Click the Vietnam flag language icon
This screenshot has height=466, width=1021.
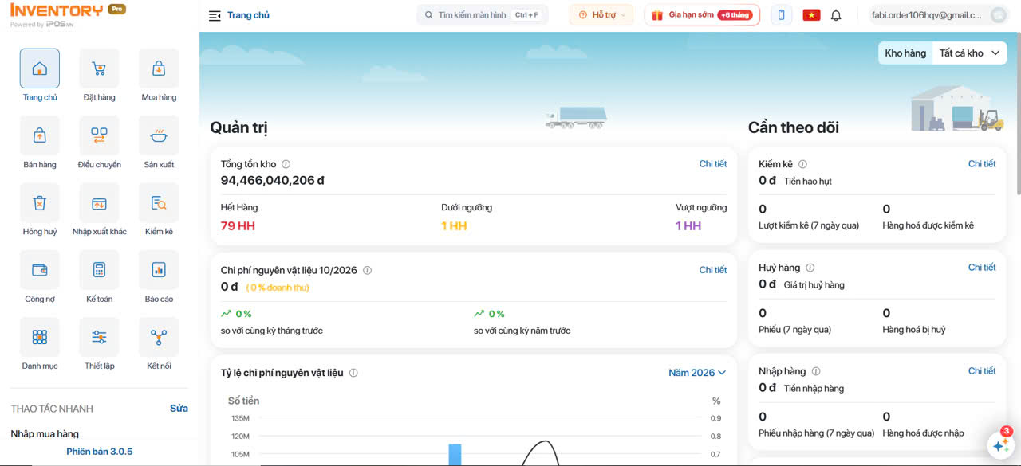(811, 15)
